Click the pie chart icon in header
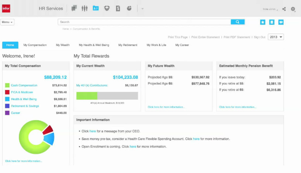Screen dimensions: 301x173 click(129, 8)
